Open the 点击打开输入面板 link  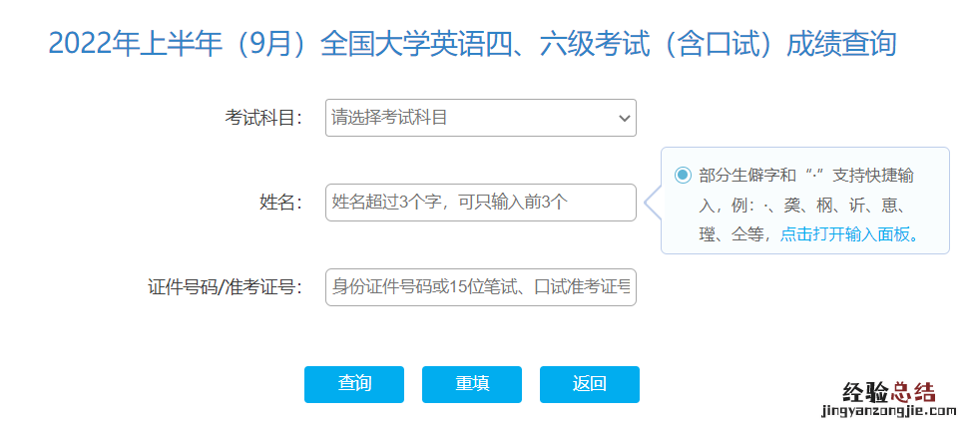tap(849, 234)
